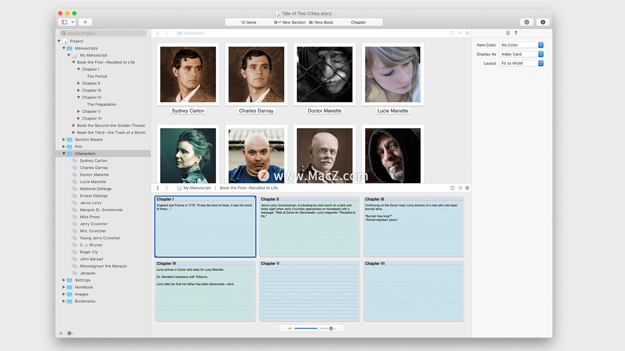This screenshot has width=625, height=351.
Task: Click the focus mode target icon
Action: coord(527,22)
